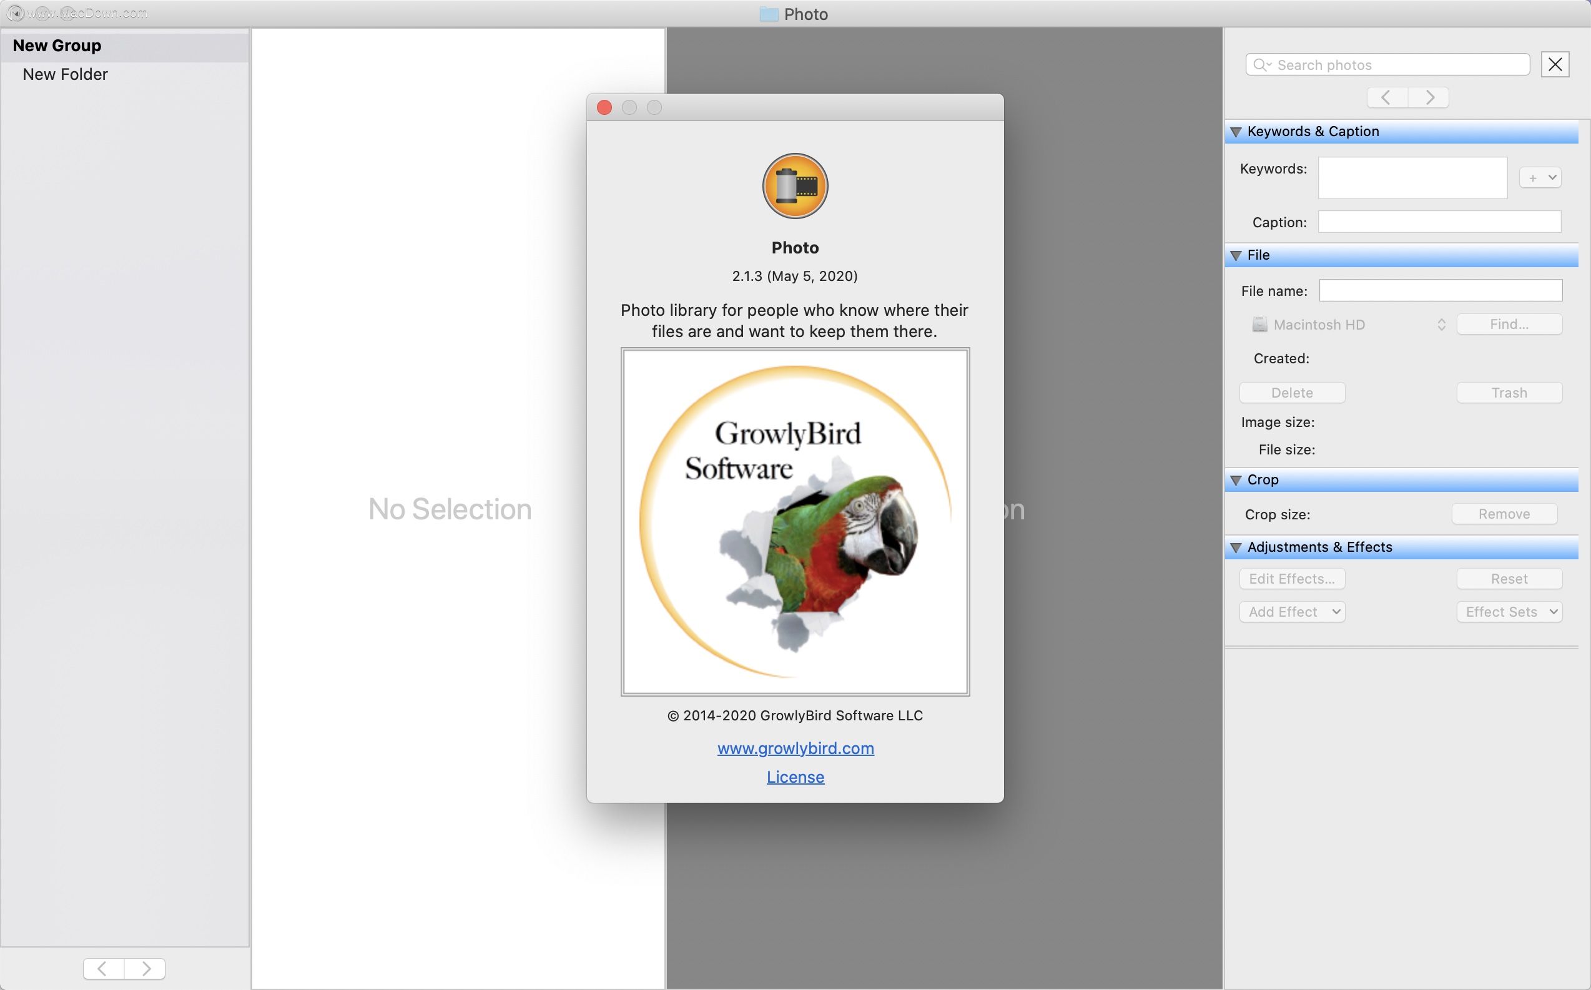Screen dimensions: 1591x990
Task: Open the www.growlybird.com link
Action: (x=795, y=748)
